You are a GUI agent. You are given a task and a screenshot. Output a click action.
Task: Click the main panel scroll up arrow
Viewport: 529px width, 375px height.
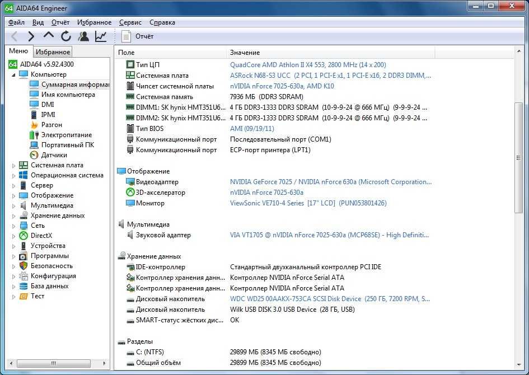tap(518, 51)
